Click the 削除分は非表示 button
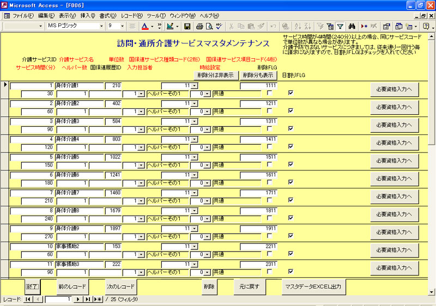 [216, 75]
